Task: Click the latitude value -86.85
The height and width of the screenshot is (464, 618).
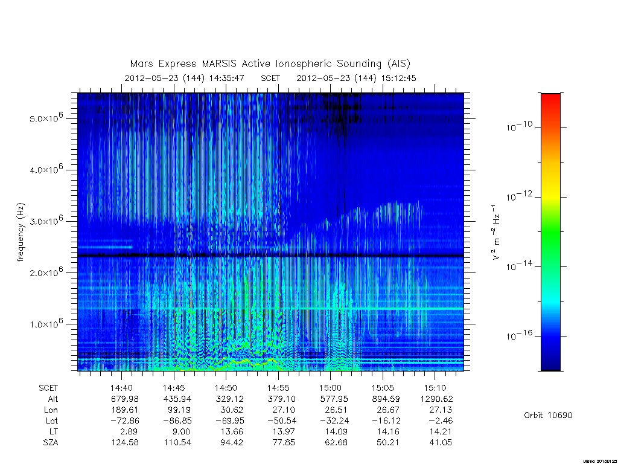Action: [x=177, y=420]
